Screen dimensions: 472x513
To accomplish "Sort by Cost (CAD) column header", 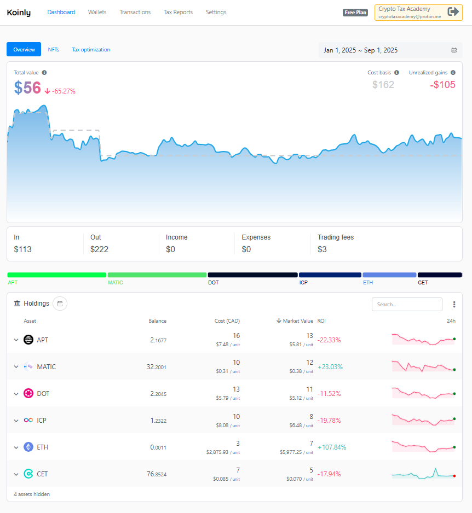I will 227,321.
